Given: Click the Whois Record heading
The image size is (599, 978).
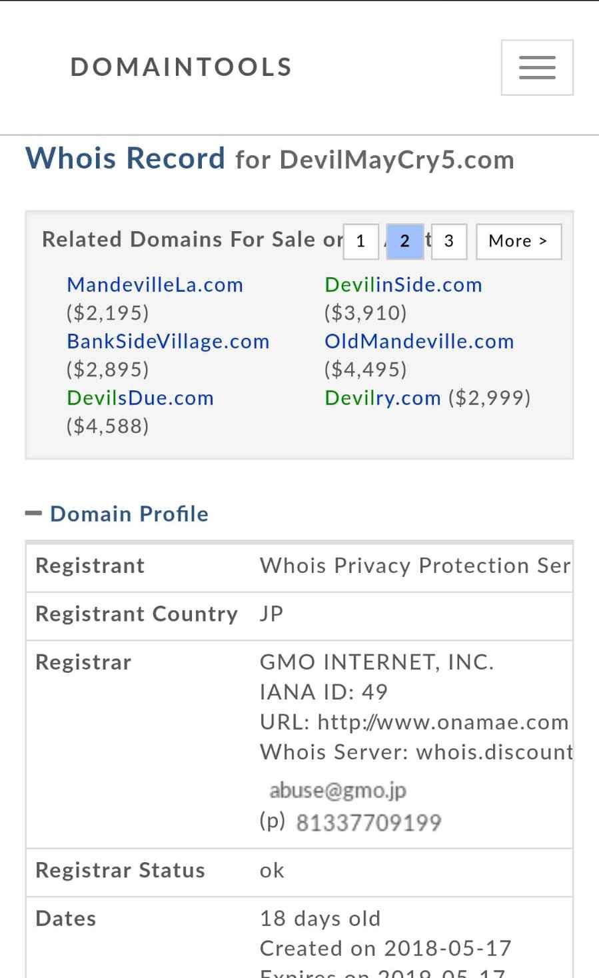Looking at the screenshot, I should (x=125, y=159).
